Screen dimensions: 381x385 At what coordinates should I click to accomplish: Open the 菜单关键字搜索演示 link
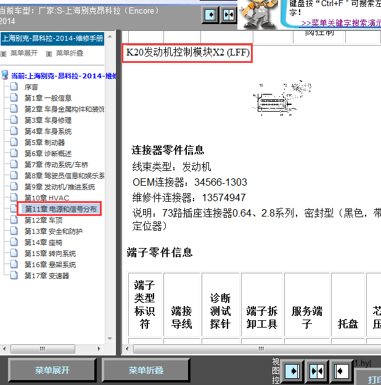341,23
